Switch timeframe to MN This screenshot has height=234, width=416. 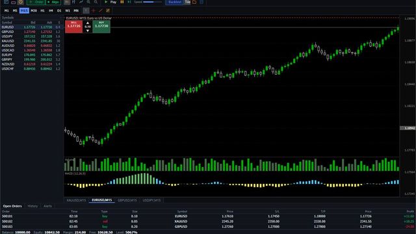pos(76,10)
